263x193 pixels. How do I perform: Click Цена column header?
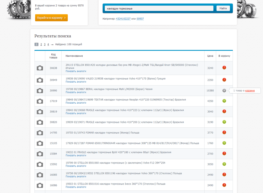click(210, 56)
